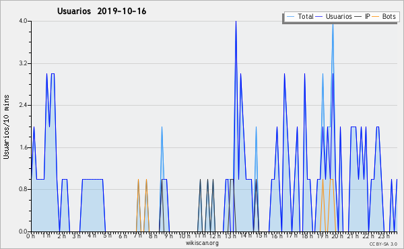Image resolution: width=404 pixels, height=249 pixels.
Task: Click the x-axis label '19 h'
Action: click(x=322, y=236)
